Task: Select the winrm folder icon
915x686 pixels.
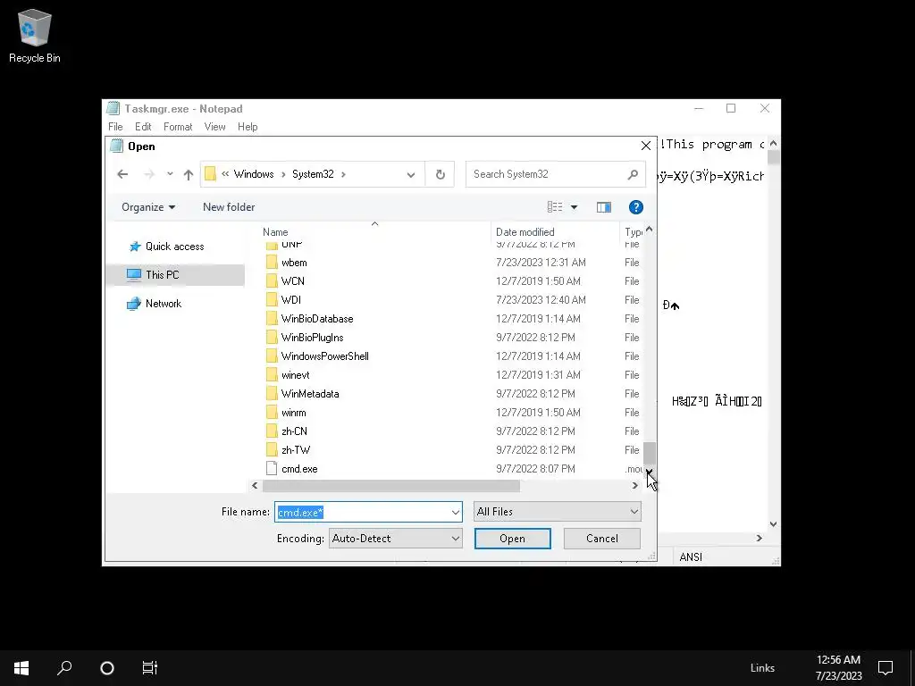Action: click(x=272, y=413)
